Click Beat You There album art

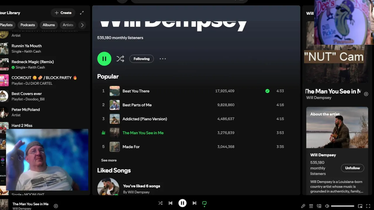click(115, 91)
